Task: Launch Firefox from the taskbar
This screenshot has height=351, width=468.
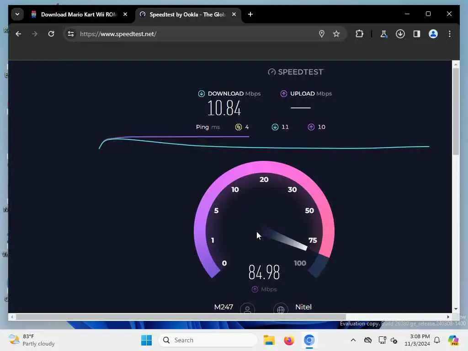Action: pyautogui.click(x=289, y=340)
